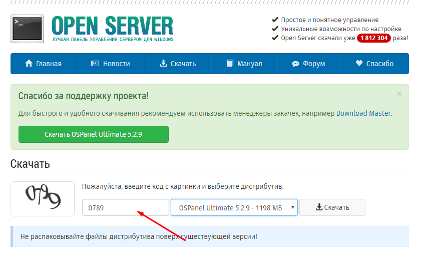Viewport: 423px width, 259px height.
Task: Expand the OSPanel Ultimate 5.2.9 distribution dropdown
Action: [234, 208]
